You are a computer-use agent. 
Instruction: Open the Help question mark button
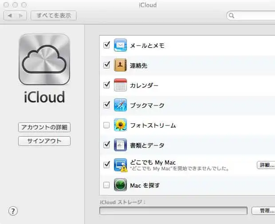[13, 211]
